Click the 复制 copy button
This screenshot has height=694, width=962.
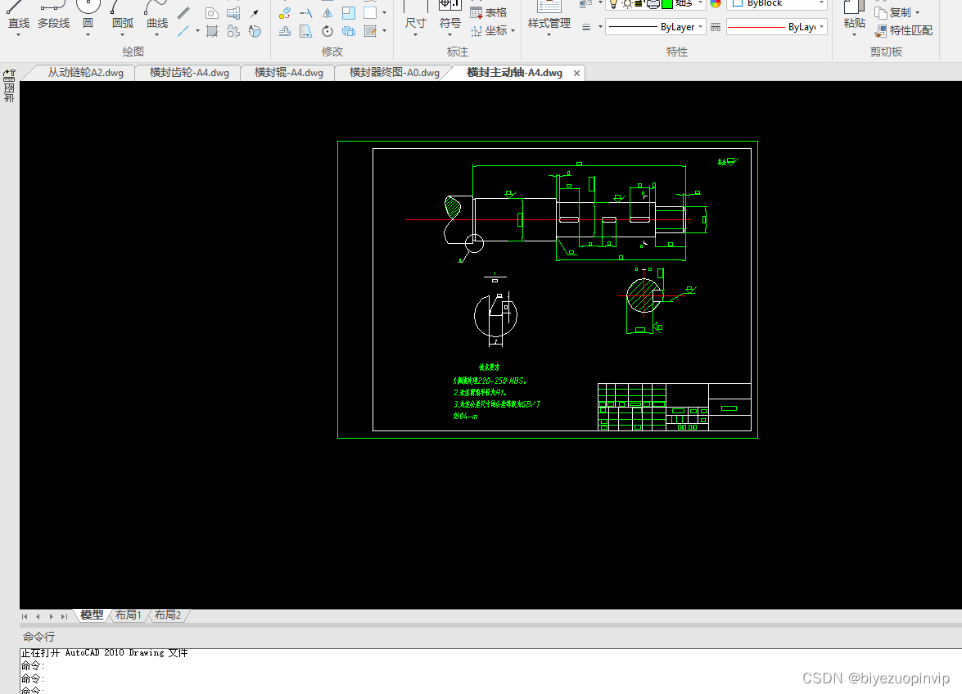[x=893, y=13]
